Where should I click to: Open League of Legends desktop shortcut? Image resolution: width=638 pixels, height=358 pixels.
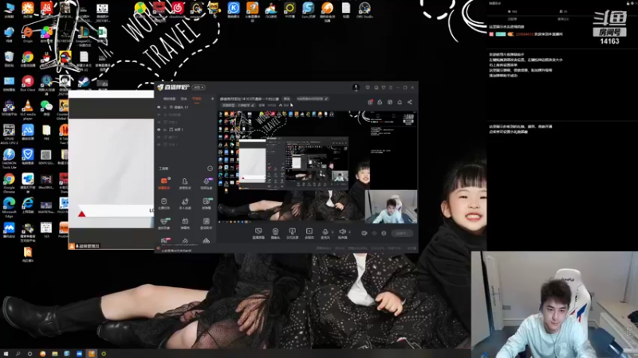coord(84,36)
